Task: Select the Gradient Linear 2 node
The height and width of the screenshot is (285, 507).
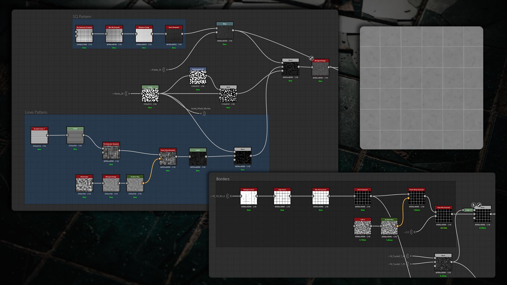Action: coord(39,135)
